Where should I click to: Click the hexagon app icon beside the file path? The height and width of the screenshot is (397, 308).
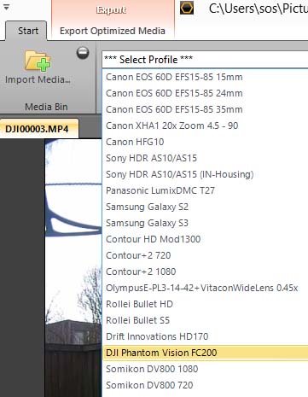coord(187,8)
